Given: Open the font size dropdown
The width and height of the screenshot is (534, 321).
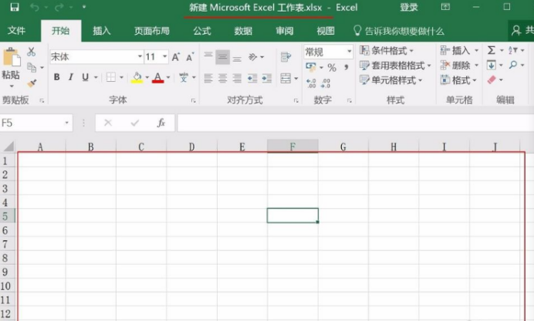Looking at the screenshot, I should click(x=164, y=56).
